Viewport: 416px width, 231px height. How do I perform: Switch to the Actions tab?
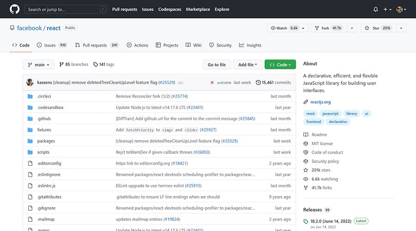tap(137, 45)
